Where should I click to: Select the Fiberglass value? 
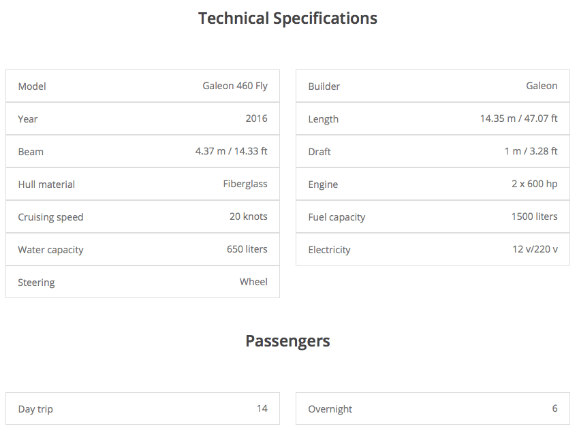click(x=245, y=184)
